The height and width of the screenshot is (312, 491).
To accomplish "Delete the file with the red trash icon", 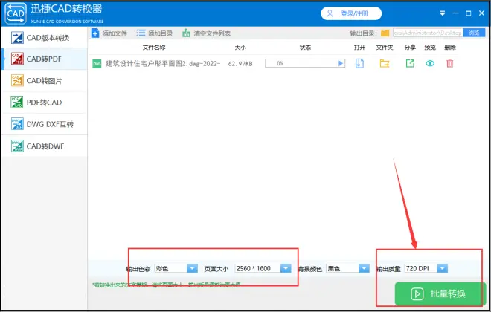I will (449, 63).
